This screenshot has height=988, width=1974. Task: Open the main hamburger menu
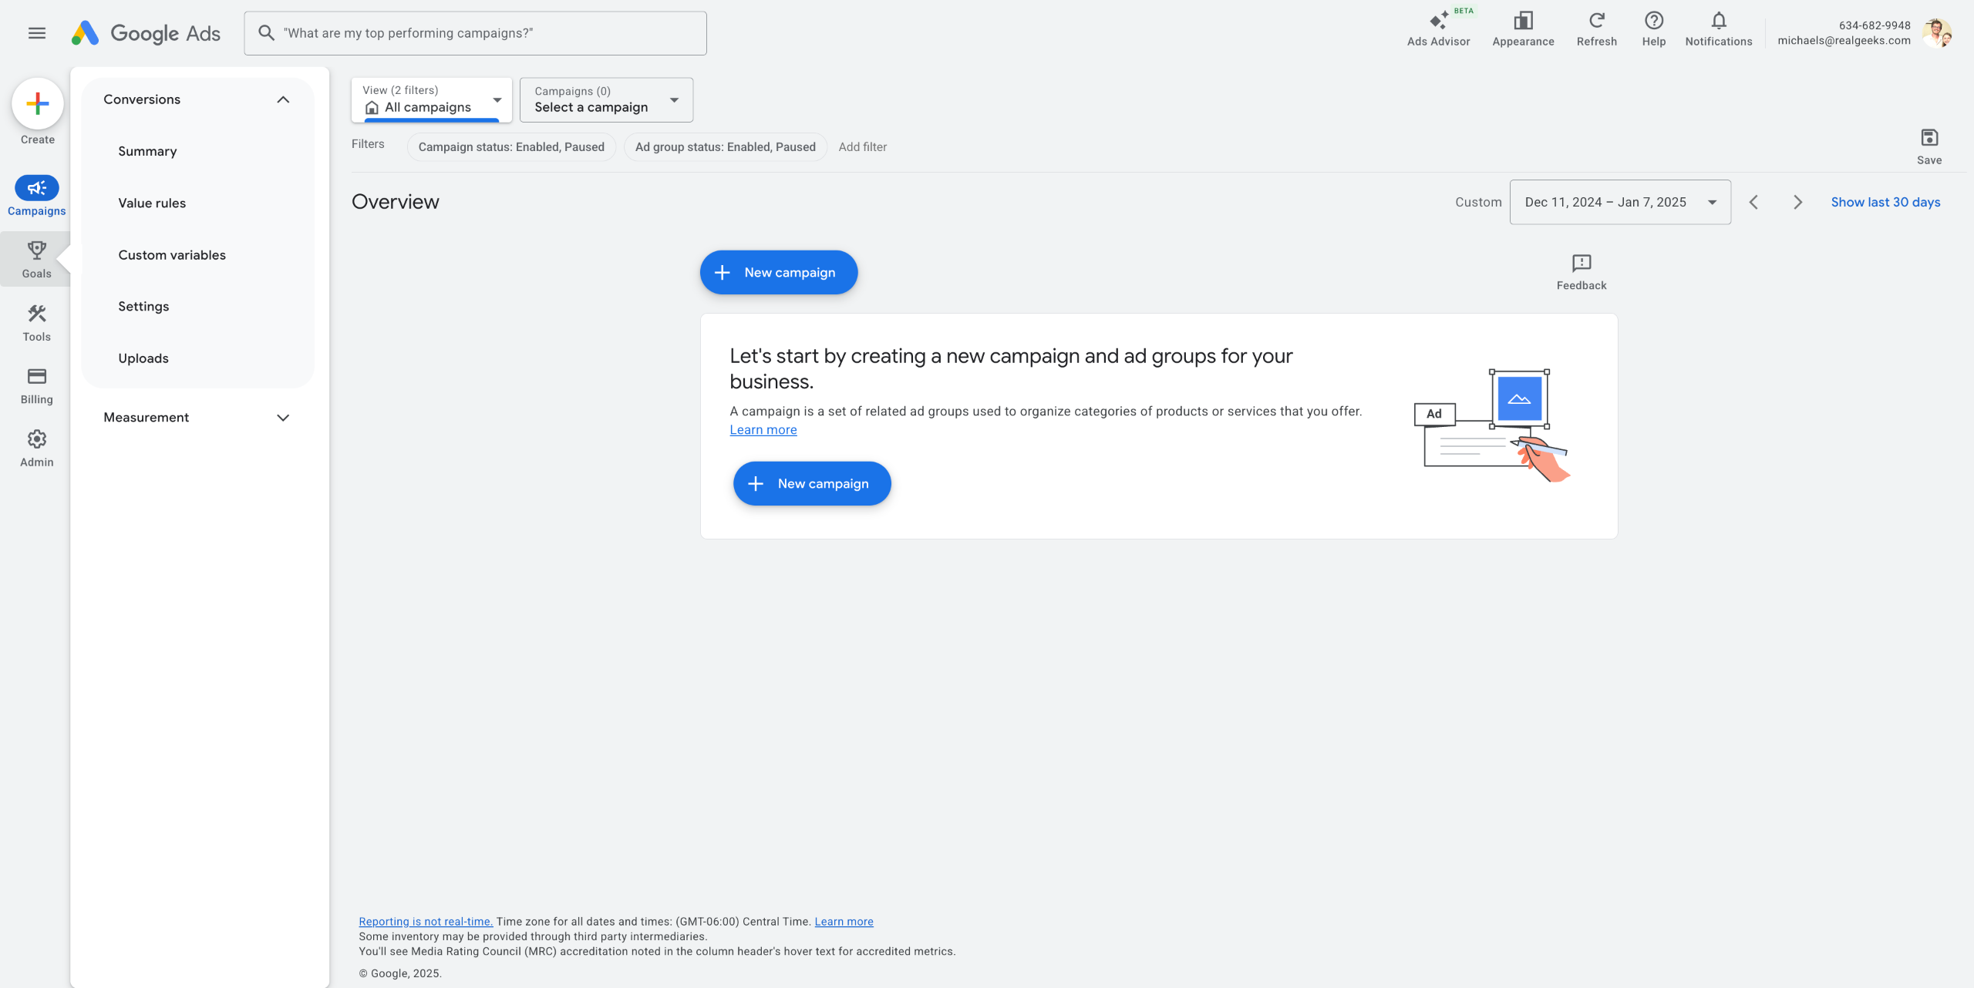(36, 33)
